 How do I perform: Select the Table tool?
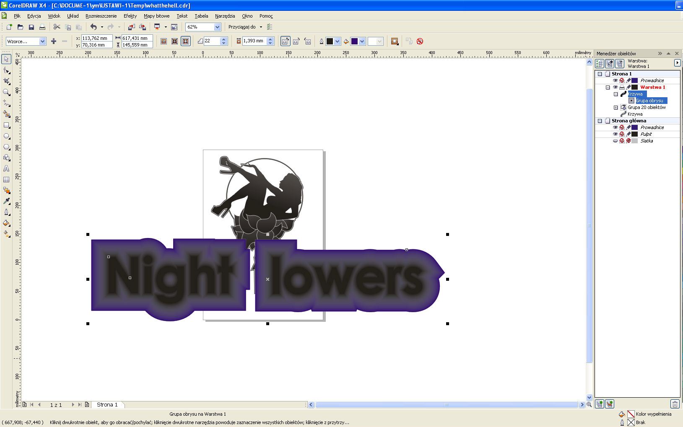(7, 179)
